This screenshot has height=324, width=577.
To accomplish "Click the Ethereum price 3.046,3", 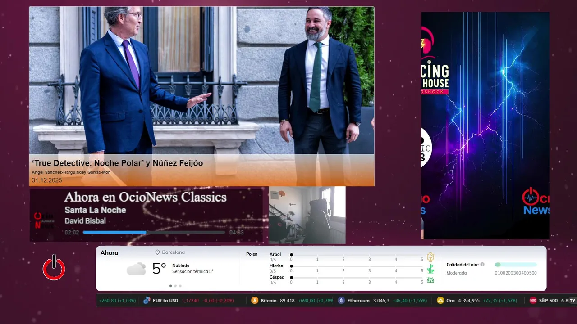I will (x=381, y=301).
